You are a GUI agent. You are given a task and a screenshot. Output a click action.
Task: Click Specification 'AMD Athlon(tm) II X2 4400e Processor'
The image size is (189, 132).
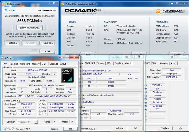pyautogui.click(x=46, y=85)
